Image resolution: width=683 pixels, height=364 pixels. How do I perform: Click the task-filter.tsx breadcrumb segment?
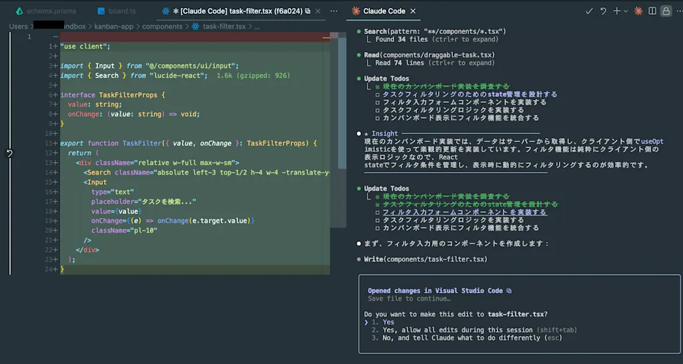[224, 27]
